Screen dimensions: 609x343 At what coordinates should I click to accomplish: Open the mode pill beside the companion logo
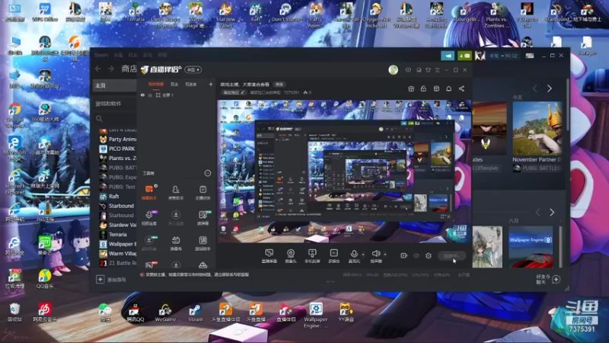[193, 69]
